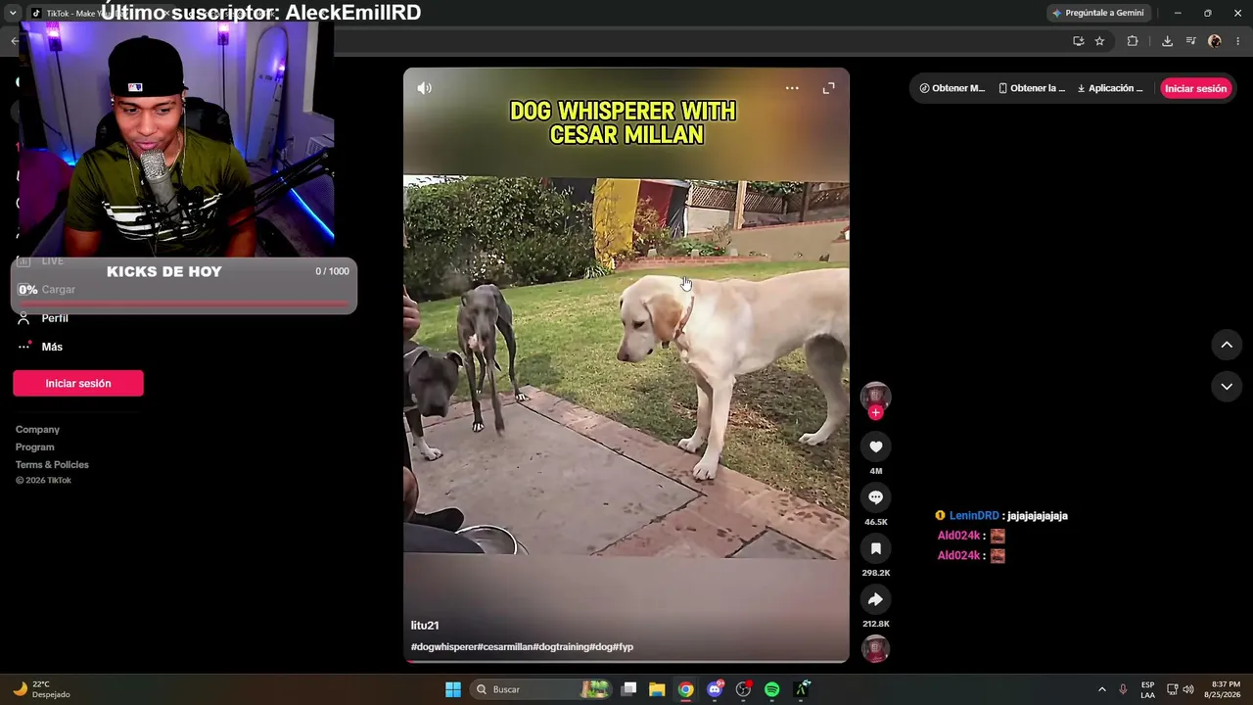Open OBS Studio from the taskbar
This screenshot has height=705, width=1253.
point(744,689)
